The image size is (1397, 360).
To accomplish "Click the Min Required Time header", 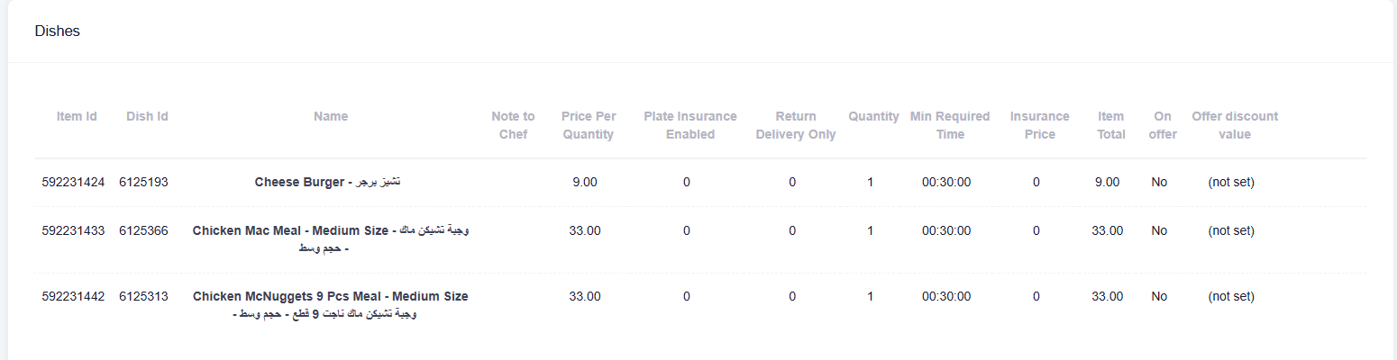I will click(x=950, y=125).
